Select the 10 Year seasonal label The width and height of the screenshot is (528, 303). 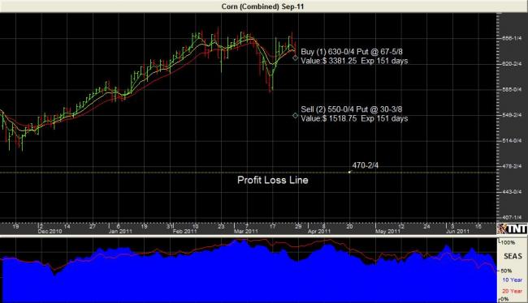513,280
